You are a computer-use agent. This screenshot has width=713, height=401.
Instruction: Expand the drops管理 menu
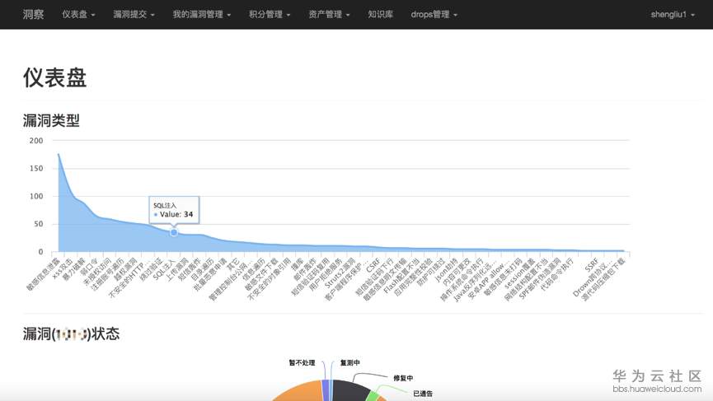click(x=434, y=15)
